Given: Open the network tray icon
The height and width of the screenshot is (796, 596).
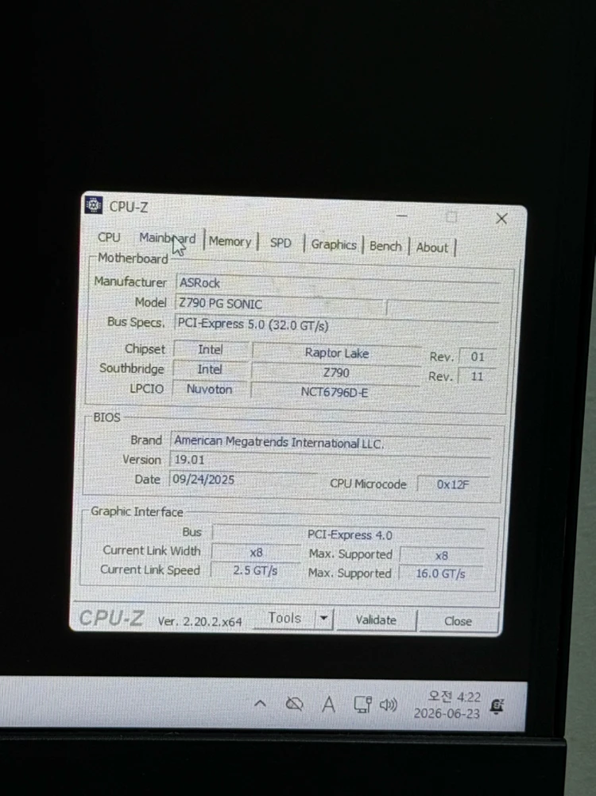Looking at the screenshot, I should pyautogui.click(x=362, y=705).
